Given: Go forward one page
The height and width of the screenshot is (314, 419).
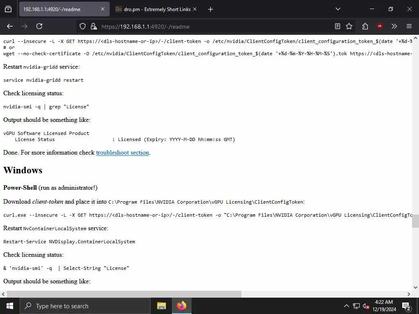Looking at the screenshot, I should coord(25,26).
